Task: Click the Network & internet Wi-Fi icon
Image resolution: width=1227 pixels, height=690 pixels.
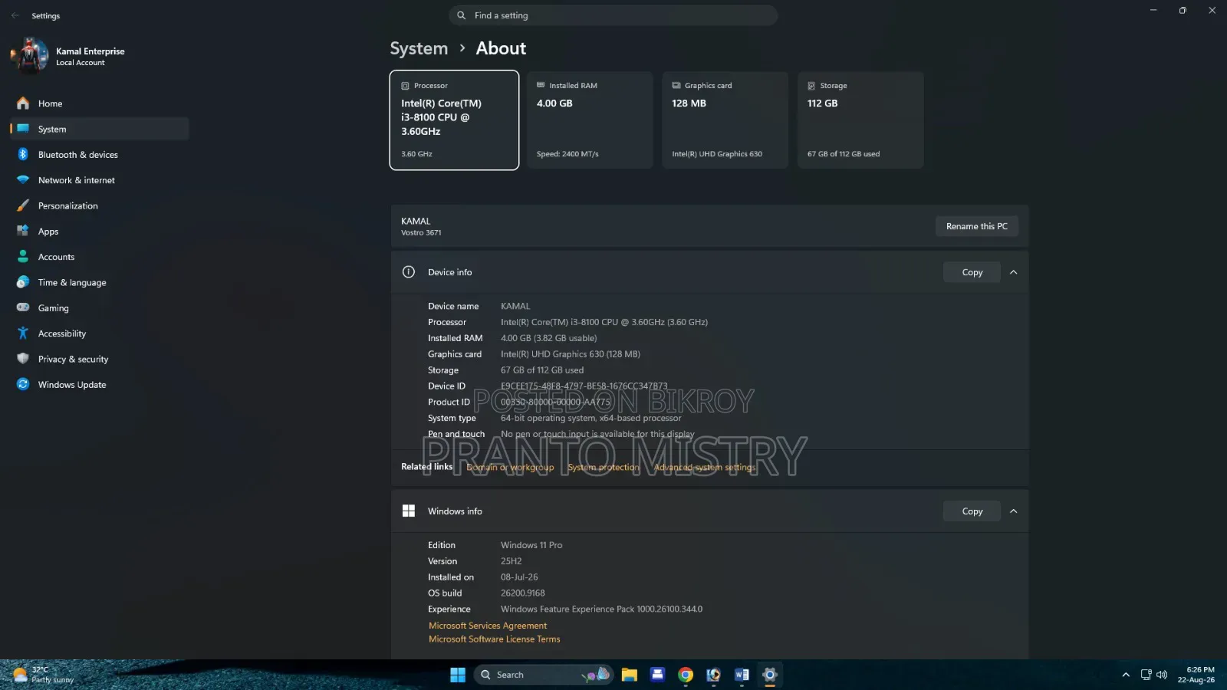Action: [x=23, y=180]
